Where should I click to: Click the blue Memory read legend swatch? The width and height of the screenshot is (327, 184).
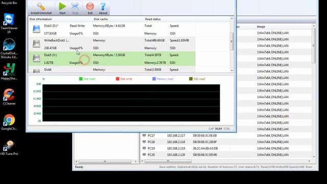pyautogui.click(x=154, y=79)
